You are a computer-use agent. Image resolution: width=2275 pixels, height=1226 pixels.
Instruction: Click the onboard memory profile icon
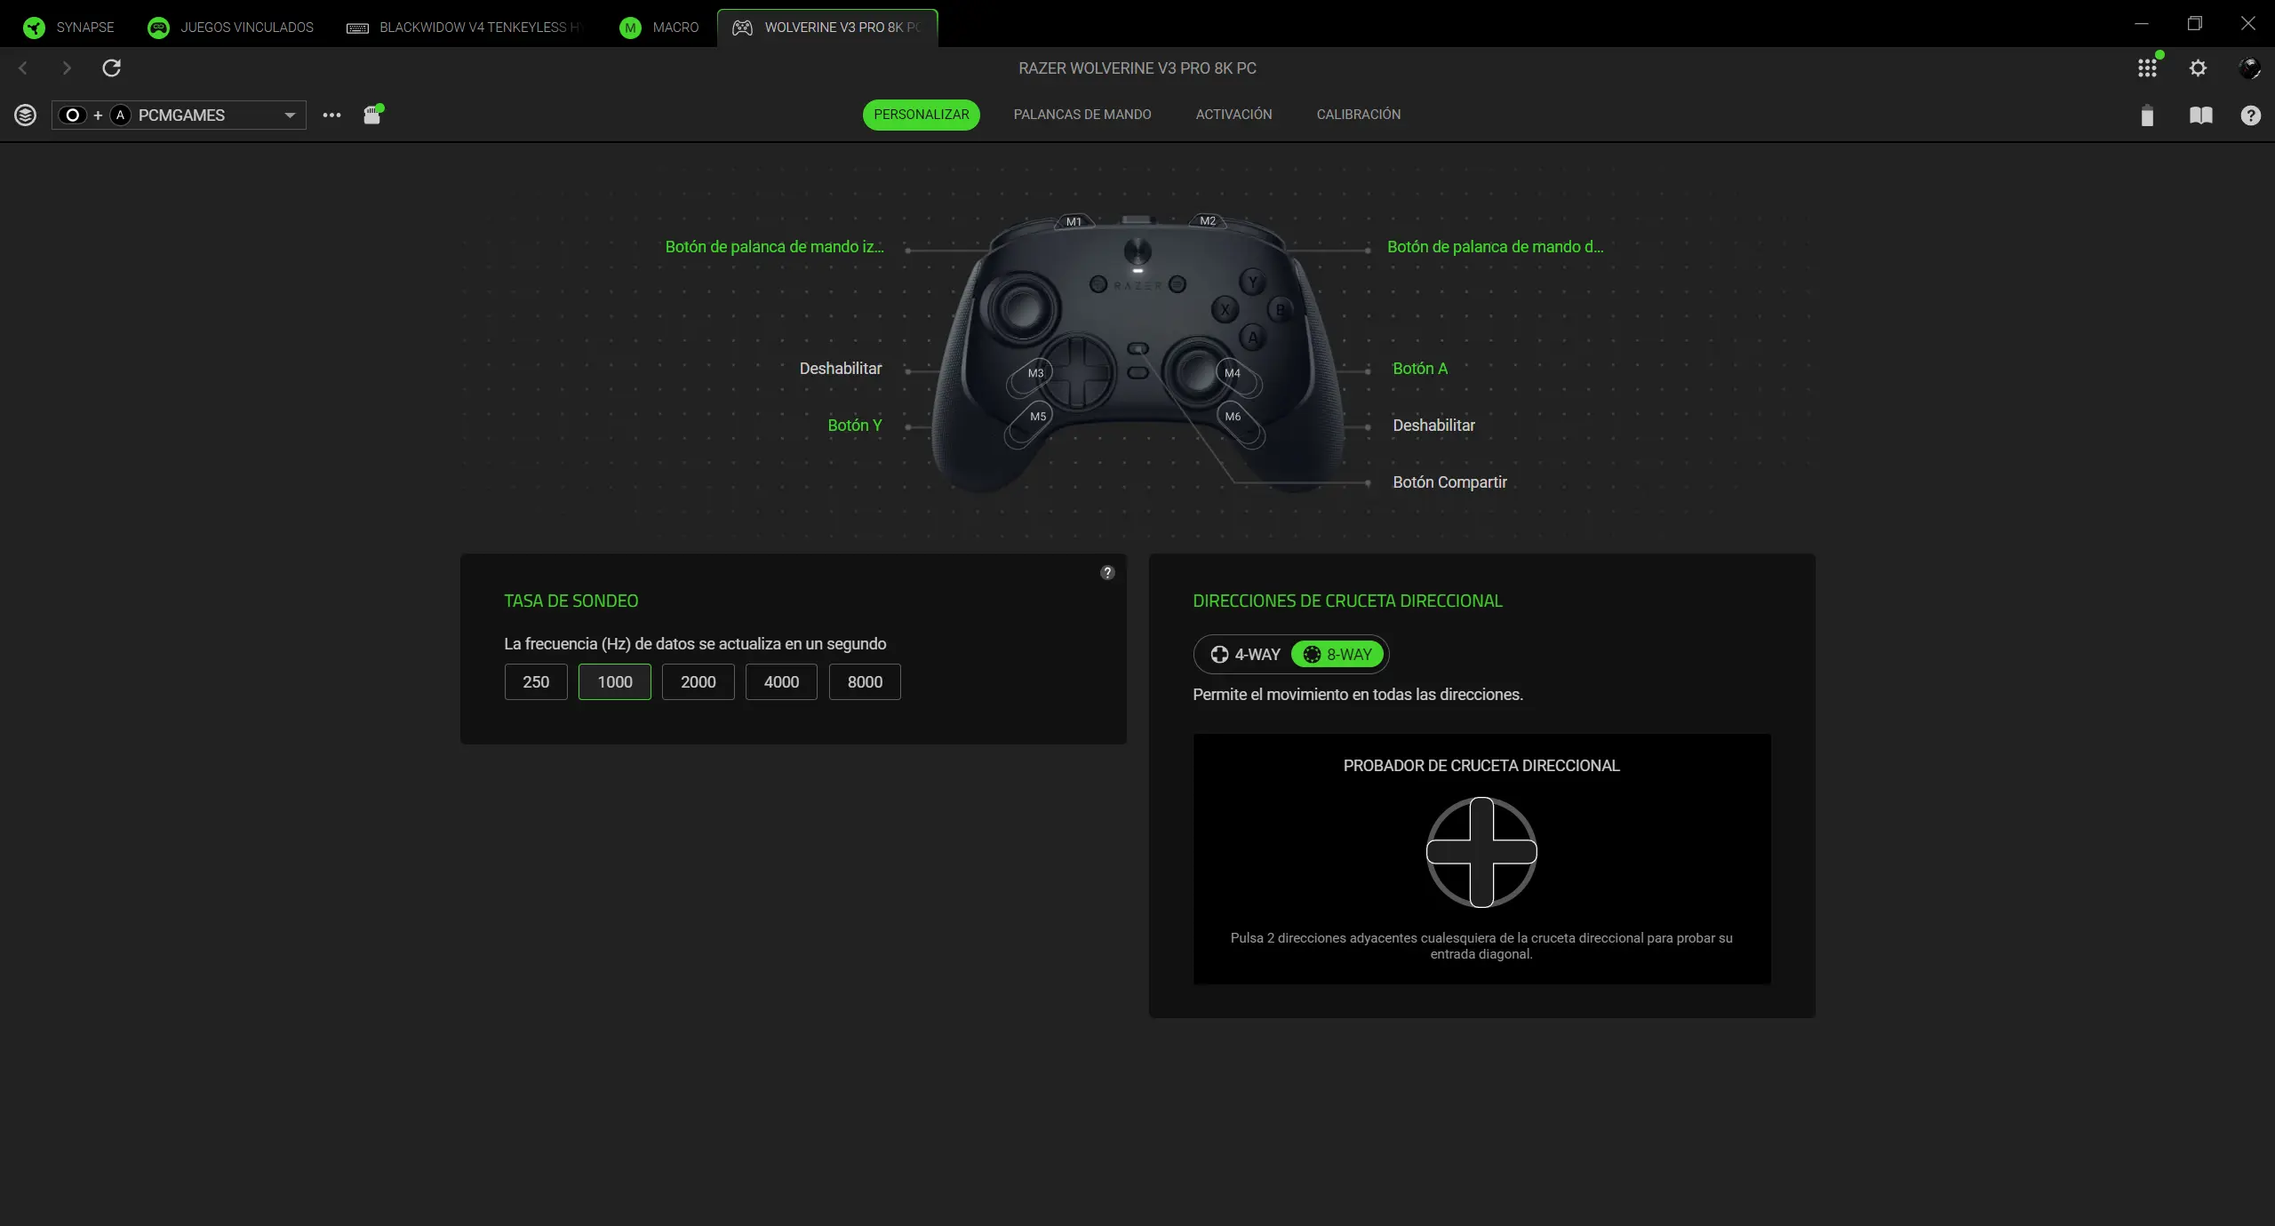coord(372,115)
